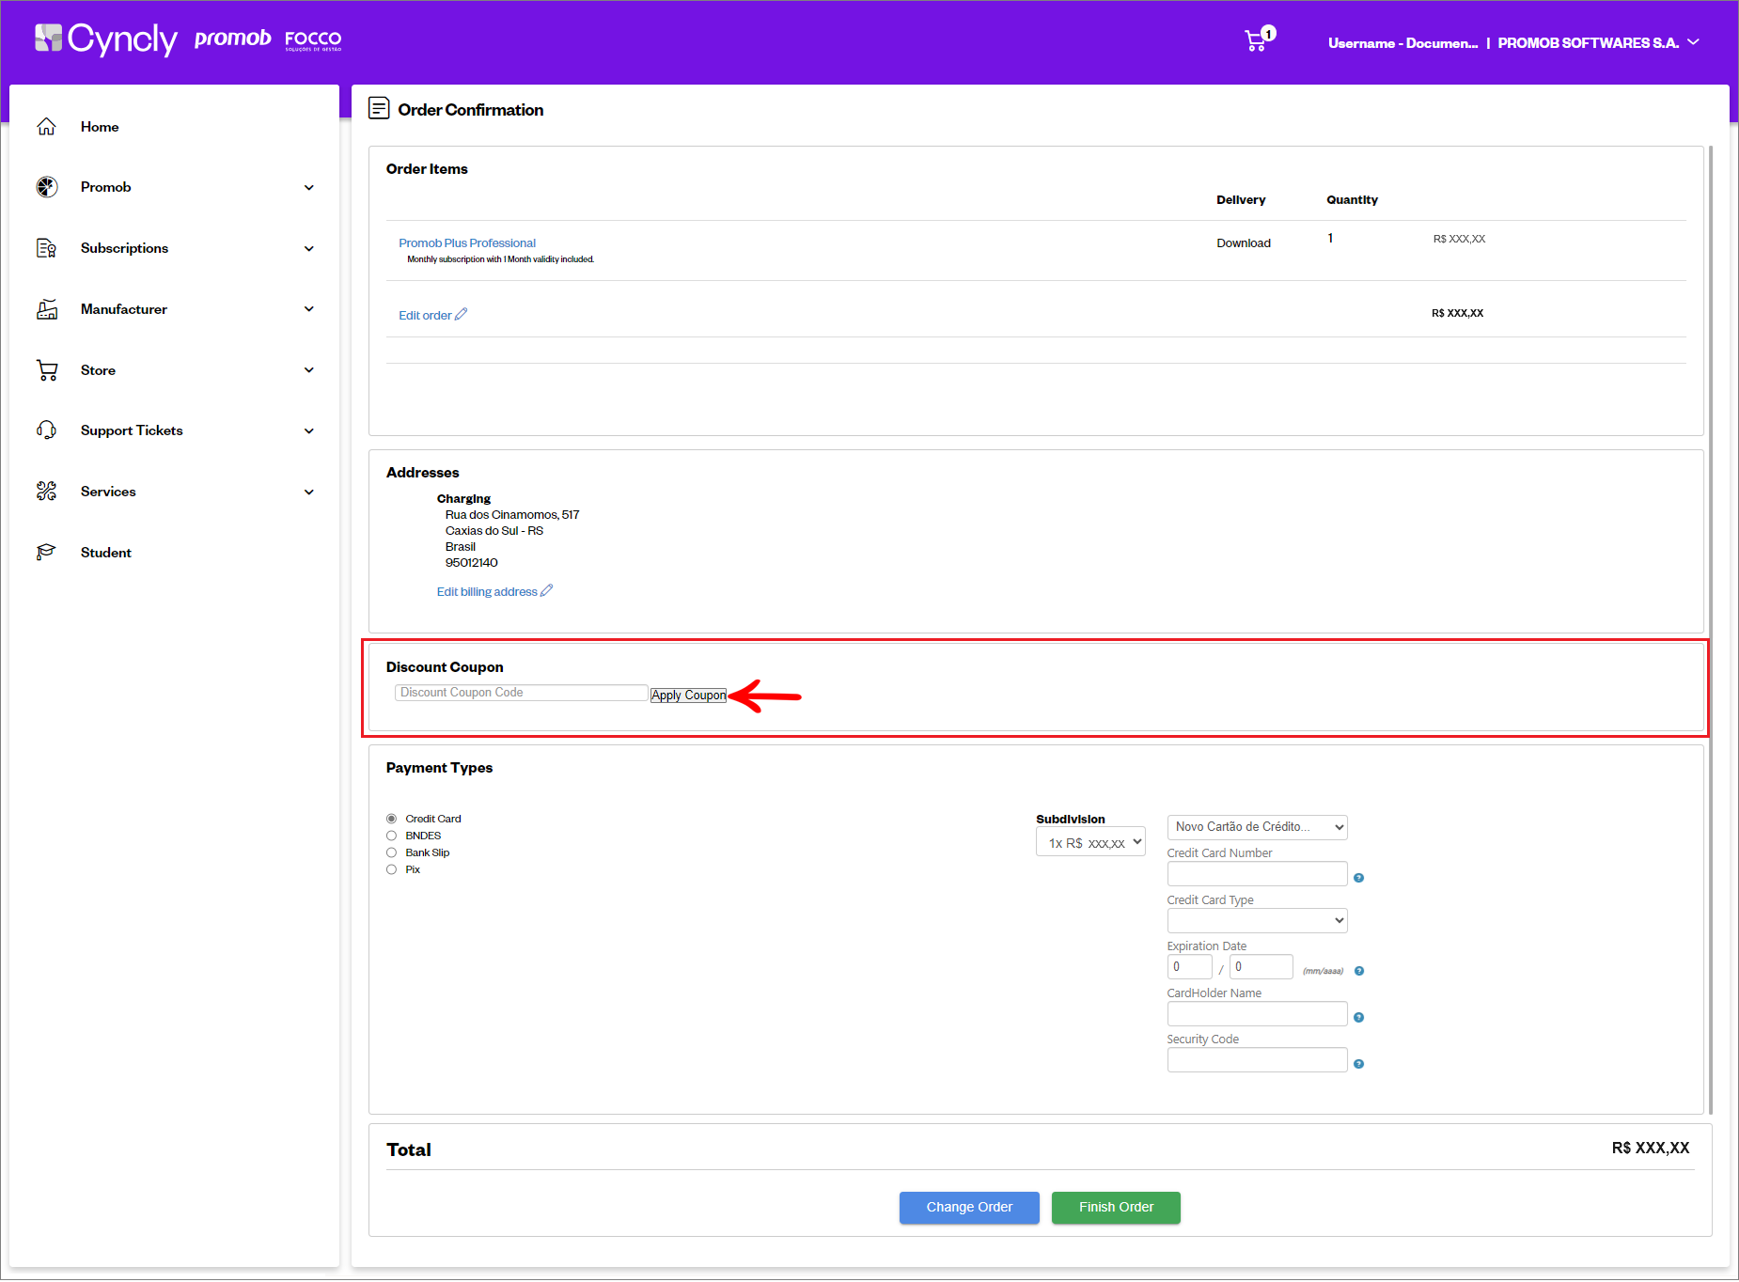
Task: Select the BNDES payment option
Action: click(392, 836)
